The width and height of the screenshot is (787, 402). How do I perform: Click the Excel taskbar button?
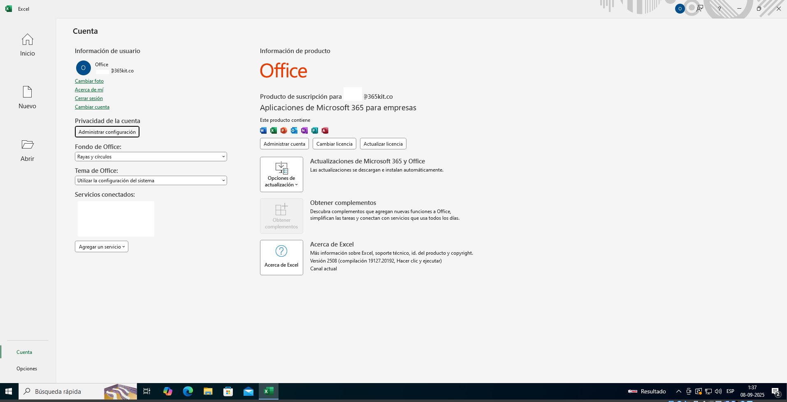tap(269, 391)
